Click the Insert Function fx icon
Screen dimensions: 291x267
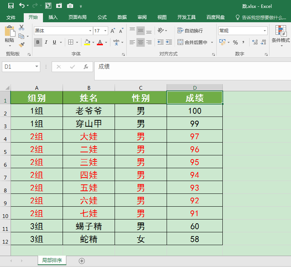(86, 67)
